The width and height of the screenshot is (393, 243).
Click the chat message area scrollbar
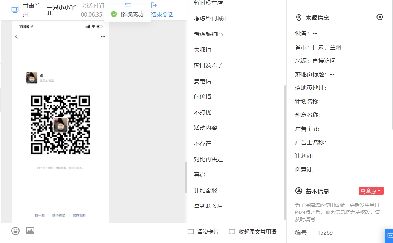186,177
